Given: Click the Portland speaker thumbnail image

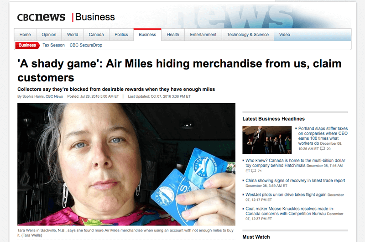Looking at the screenshot, I should (x=267, y=140).
